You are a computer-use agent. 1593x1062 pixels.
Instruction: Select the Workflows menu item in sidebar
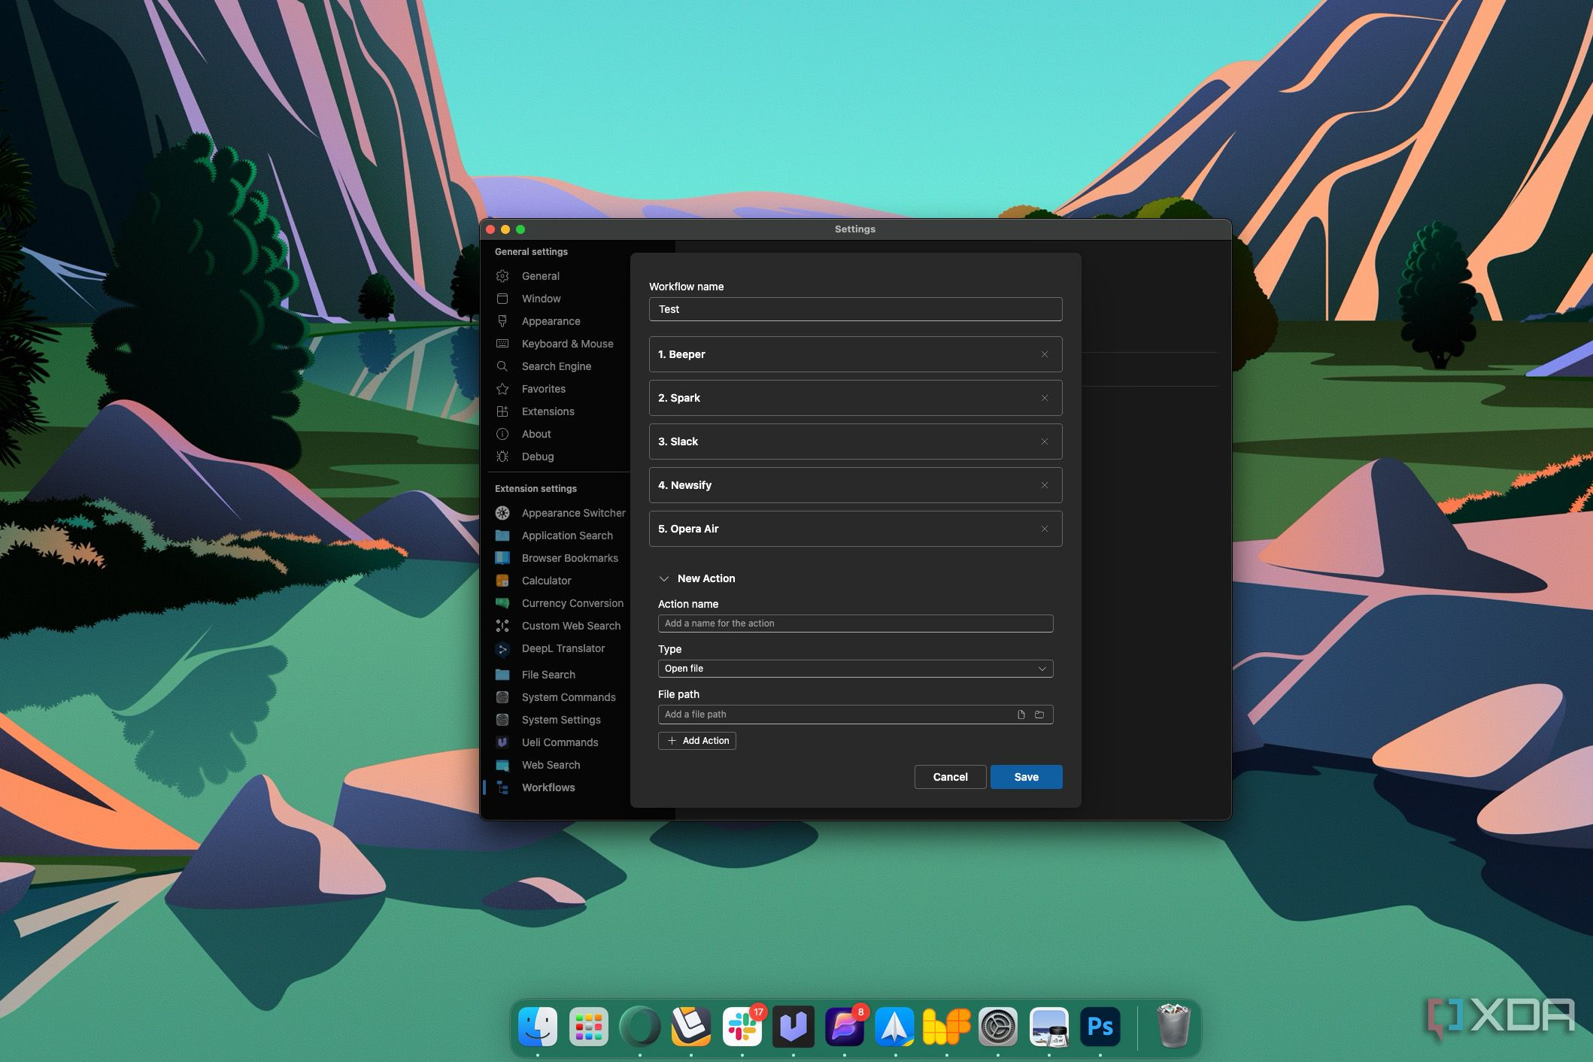click(548, 788)
